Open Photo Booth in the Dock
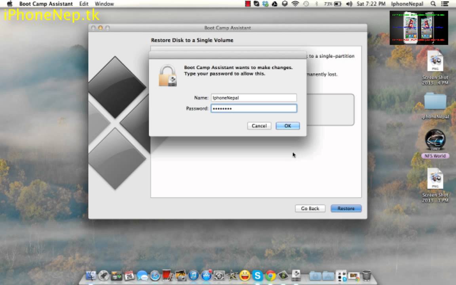 [x=167, y=275]
